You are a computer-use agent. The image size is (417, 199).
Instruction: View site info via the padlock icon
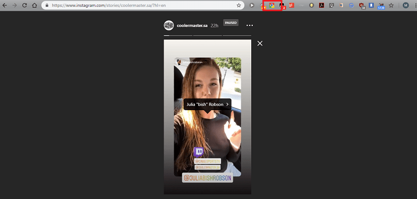(x=47, y=5)
